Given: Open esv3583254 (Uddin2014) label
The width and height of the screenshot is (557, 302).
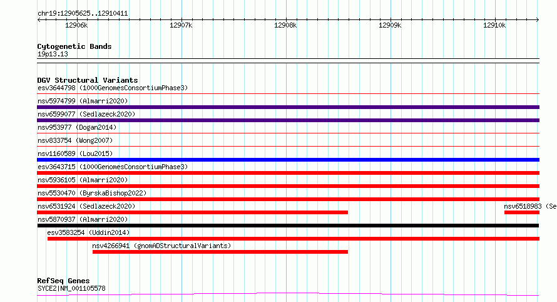Looking at the screenshot, I should tap(88, 232).
